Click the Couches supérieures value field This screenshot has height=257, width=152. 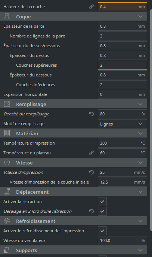(122, 65)
